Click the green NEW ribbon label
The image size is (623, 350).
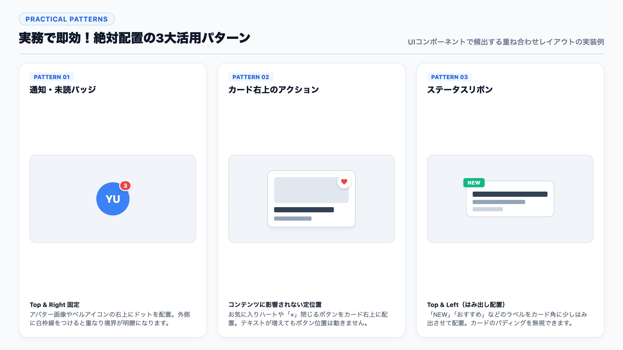[x=474, y=183]
